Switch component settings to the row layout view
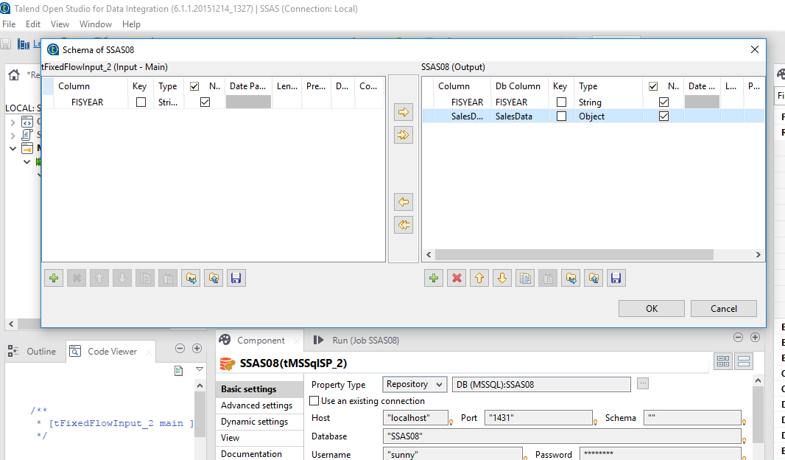Screen dimensions: 785x460 click(x=744, y=360)
